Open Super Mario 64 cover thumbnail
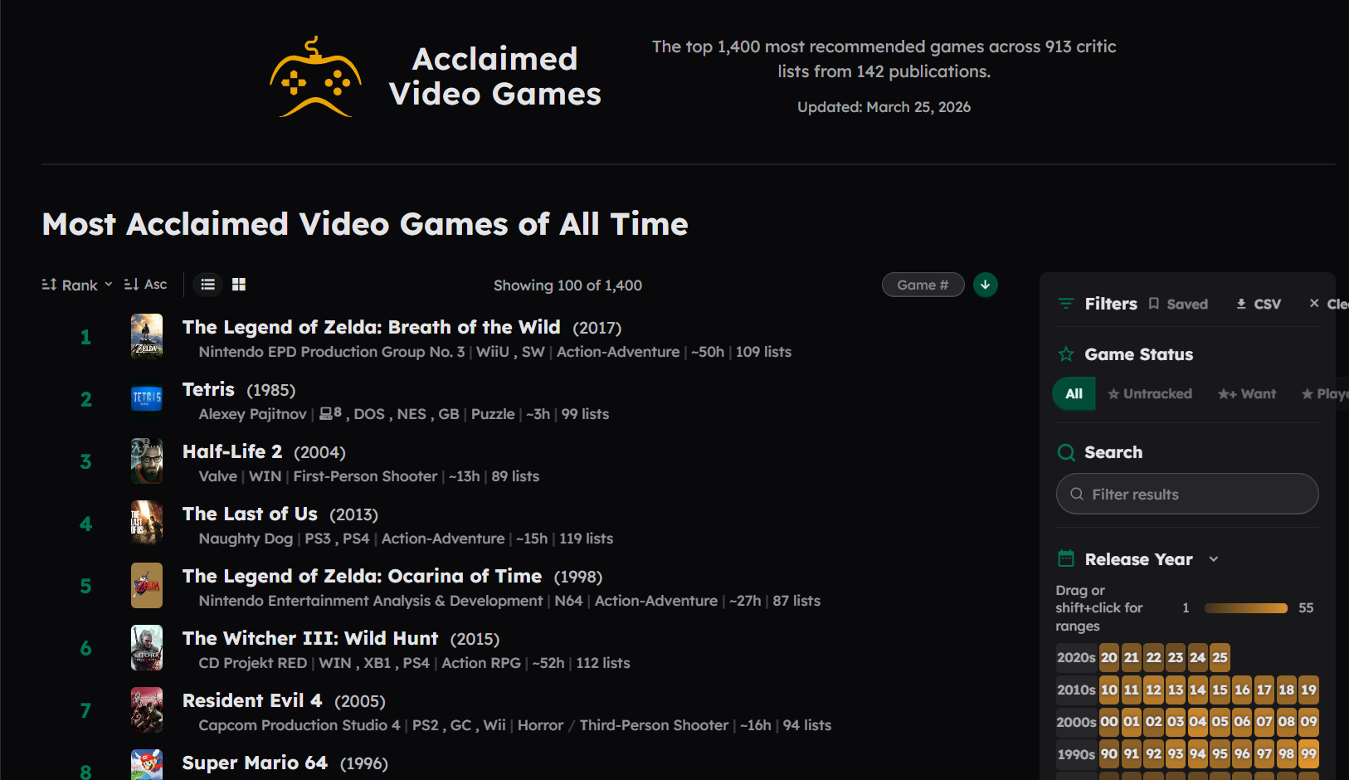This screenshot has width=1349, height=780. [x=147, y=765]
